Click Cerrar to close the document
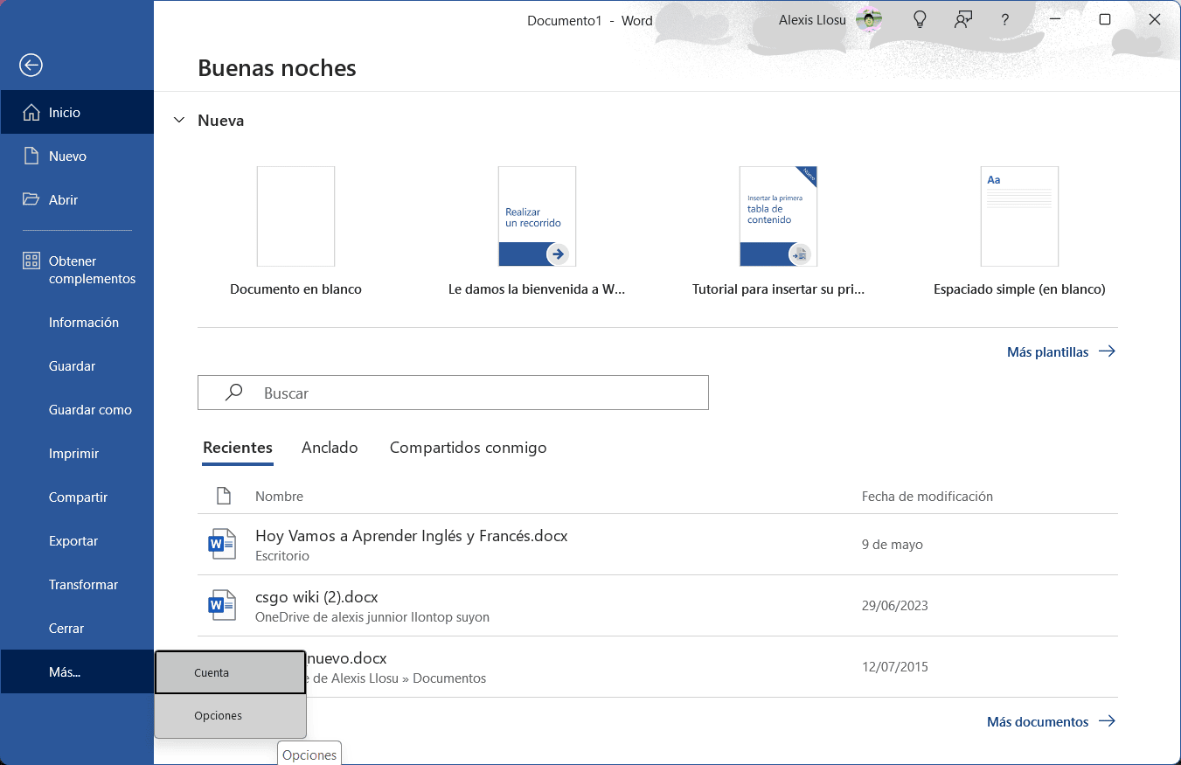 click(x=77, y=628)
